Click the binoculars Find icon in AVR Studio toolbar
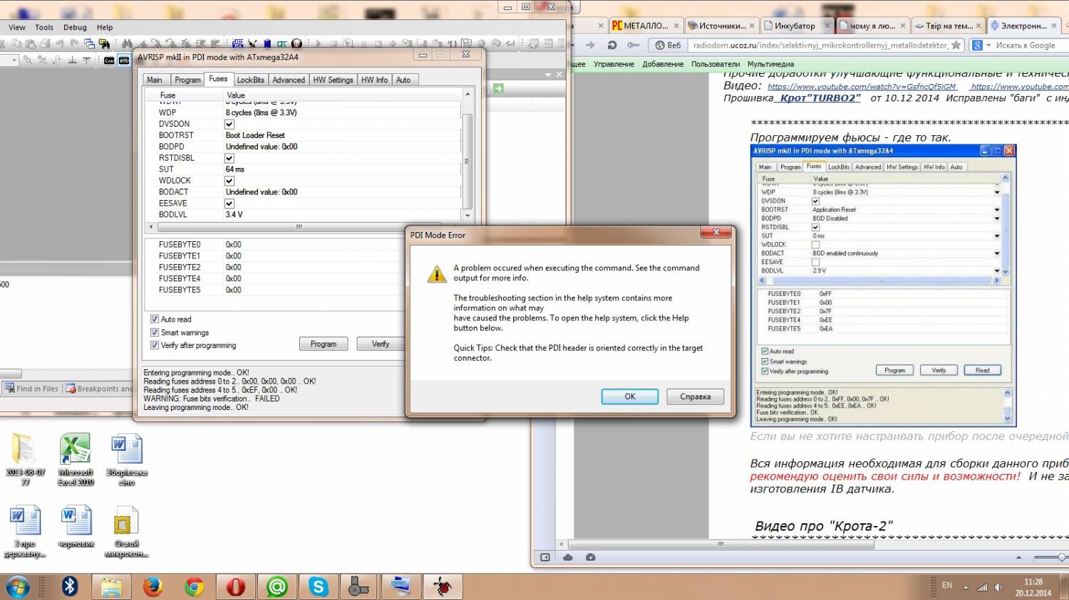1069x600 pixels. 127,43
